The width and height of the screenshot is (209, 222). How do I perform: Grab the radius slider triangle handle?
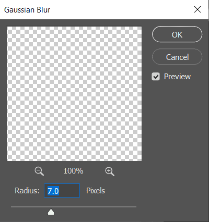[51, 212]
